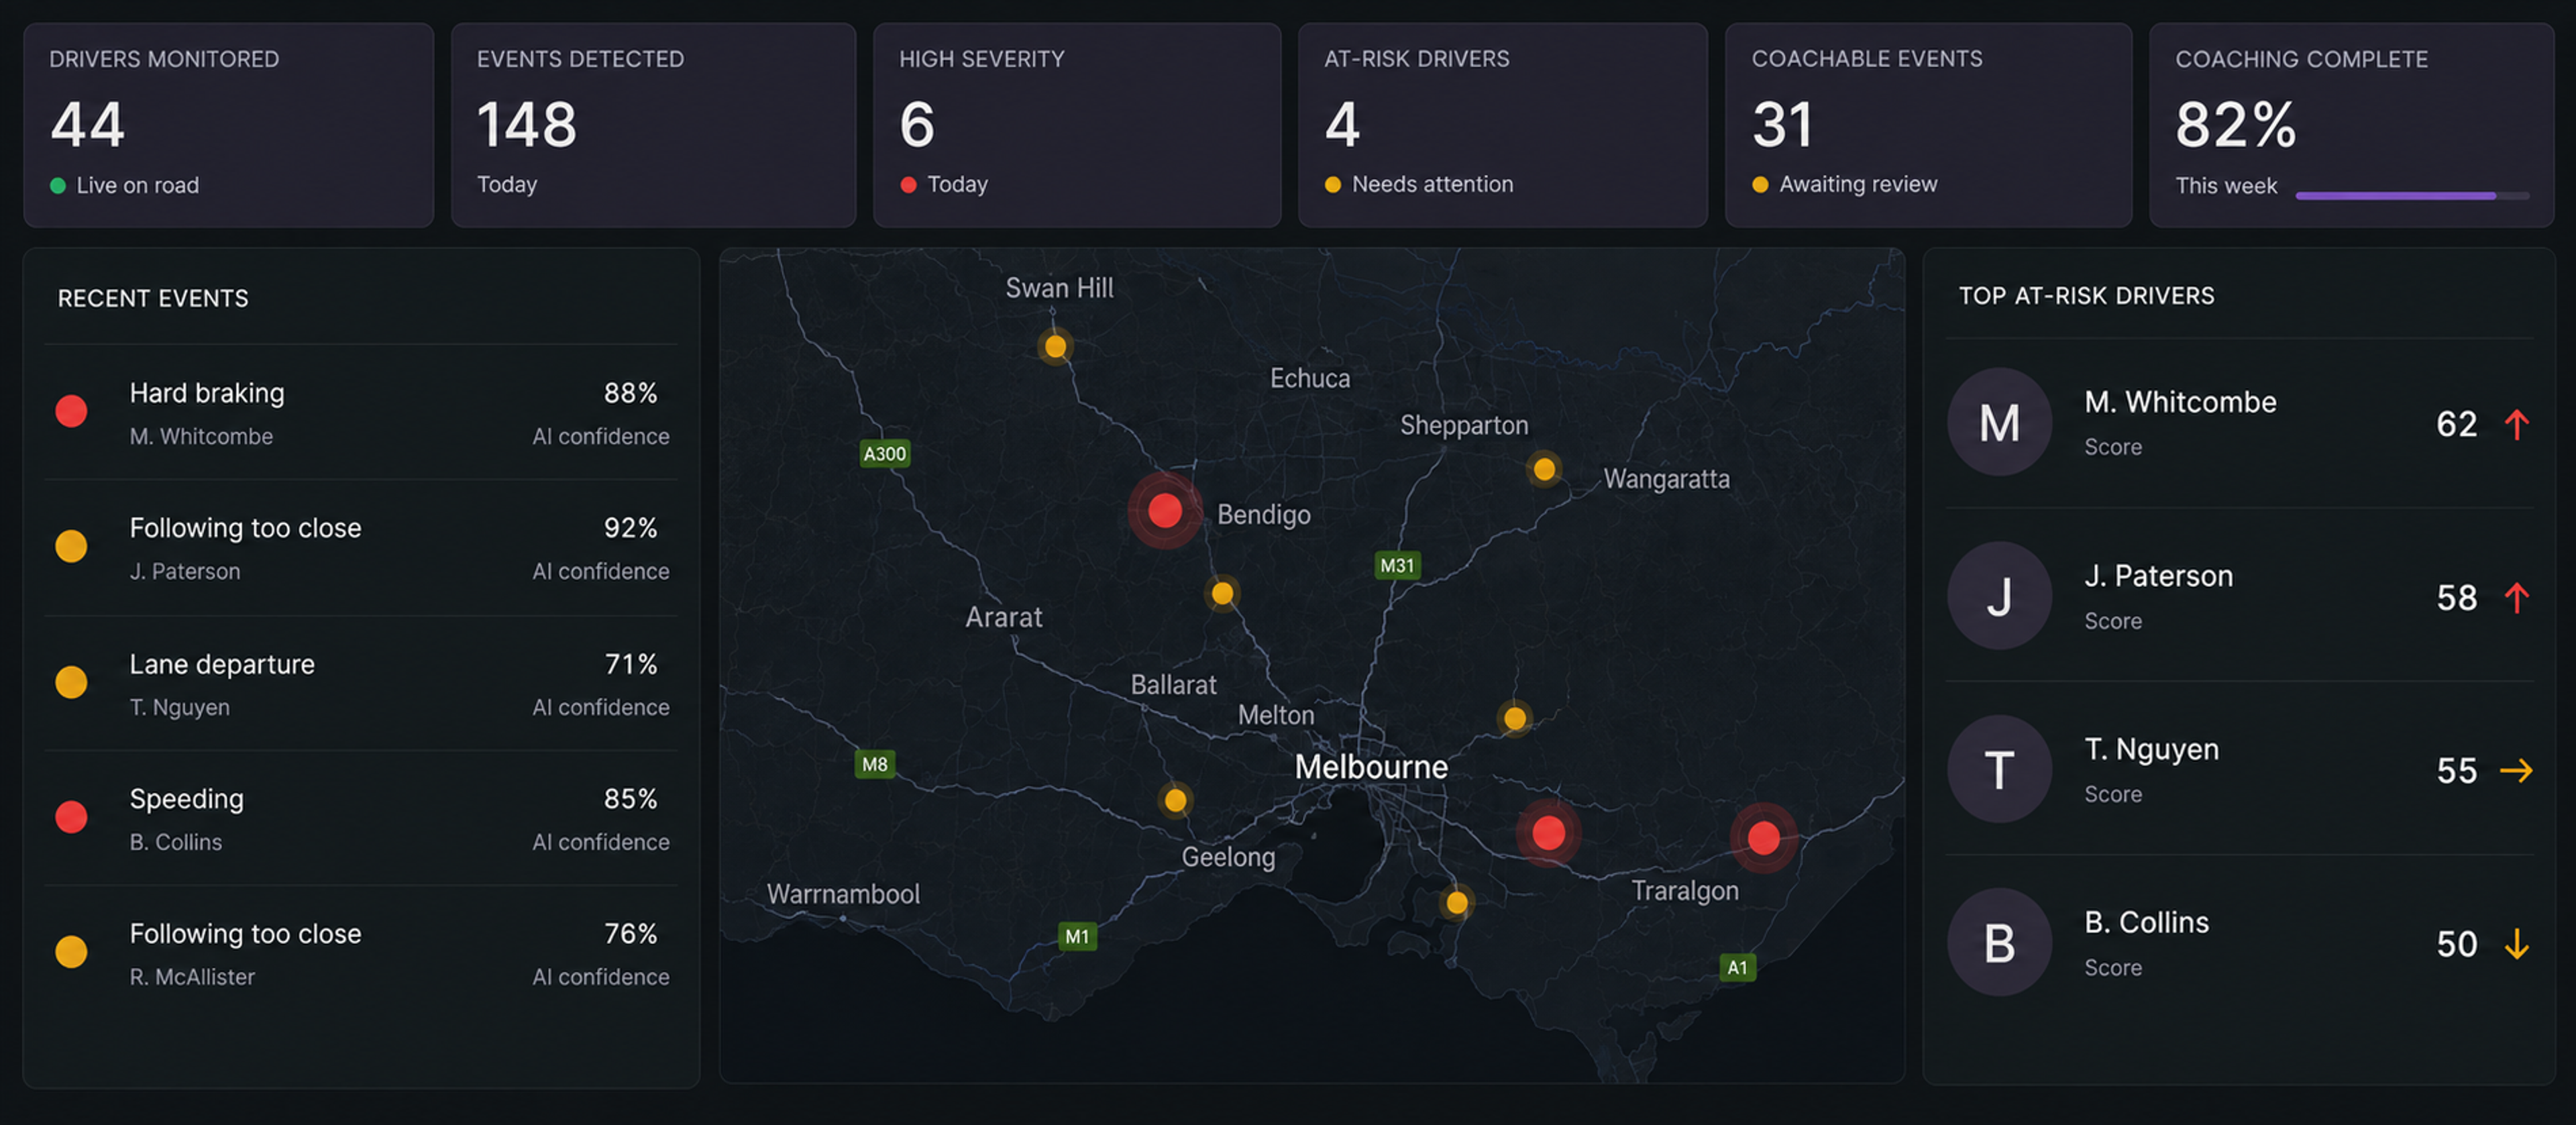This screenshot has width=2576, height=1125.
Task: Click the up trend arrow beside score 58
Action: [x=2516, y=597]
